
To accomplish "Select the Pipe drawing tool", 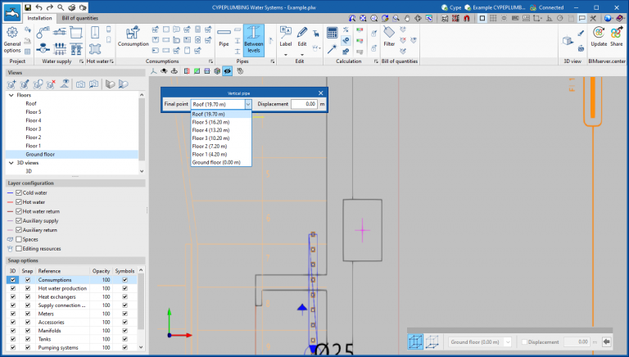I will pos(224,37).
